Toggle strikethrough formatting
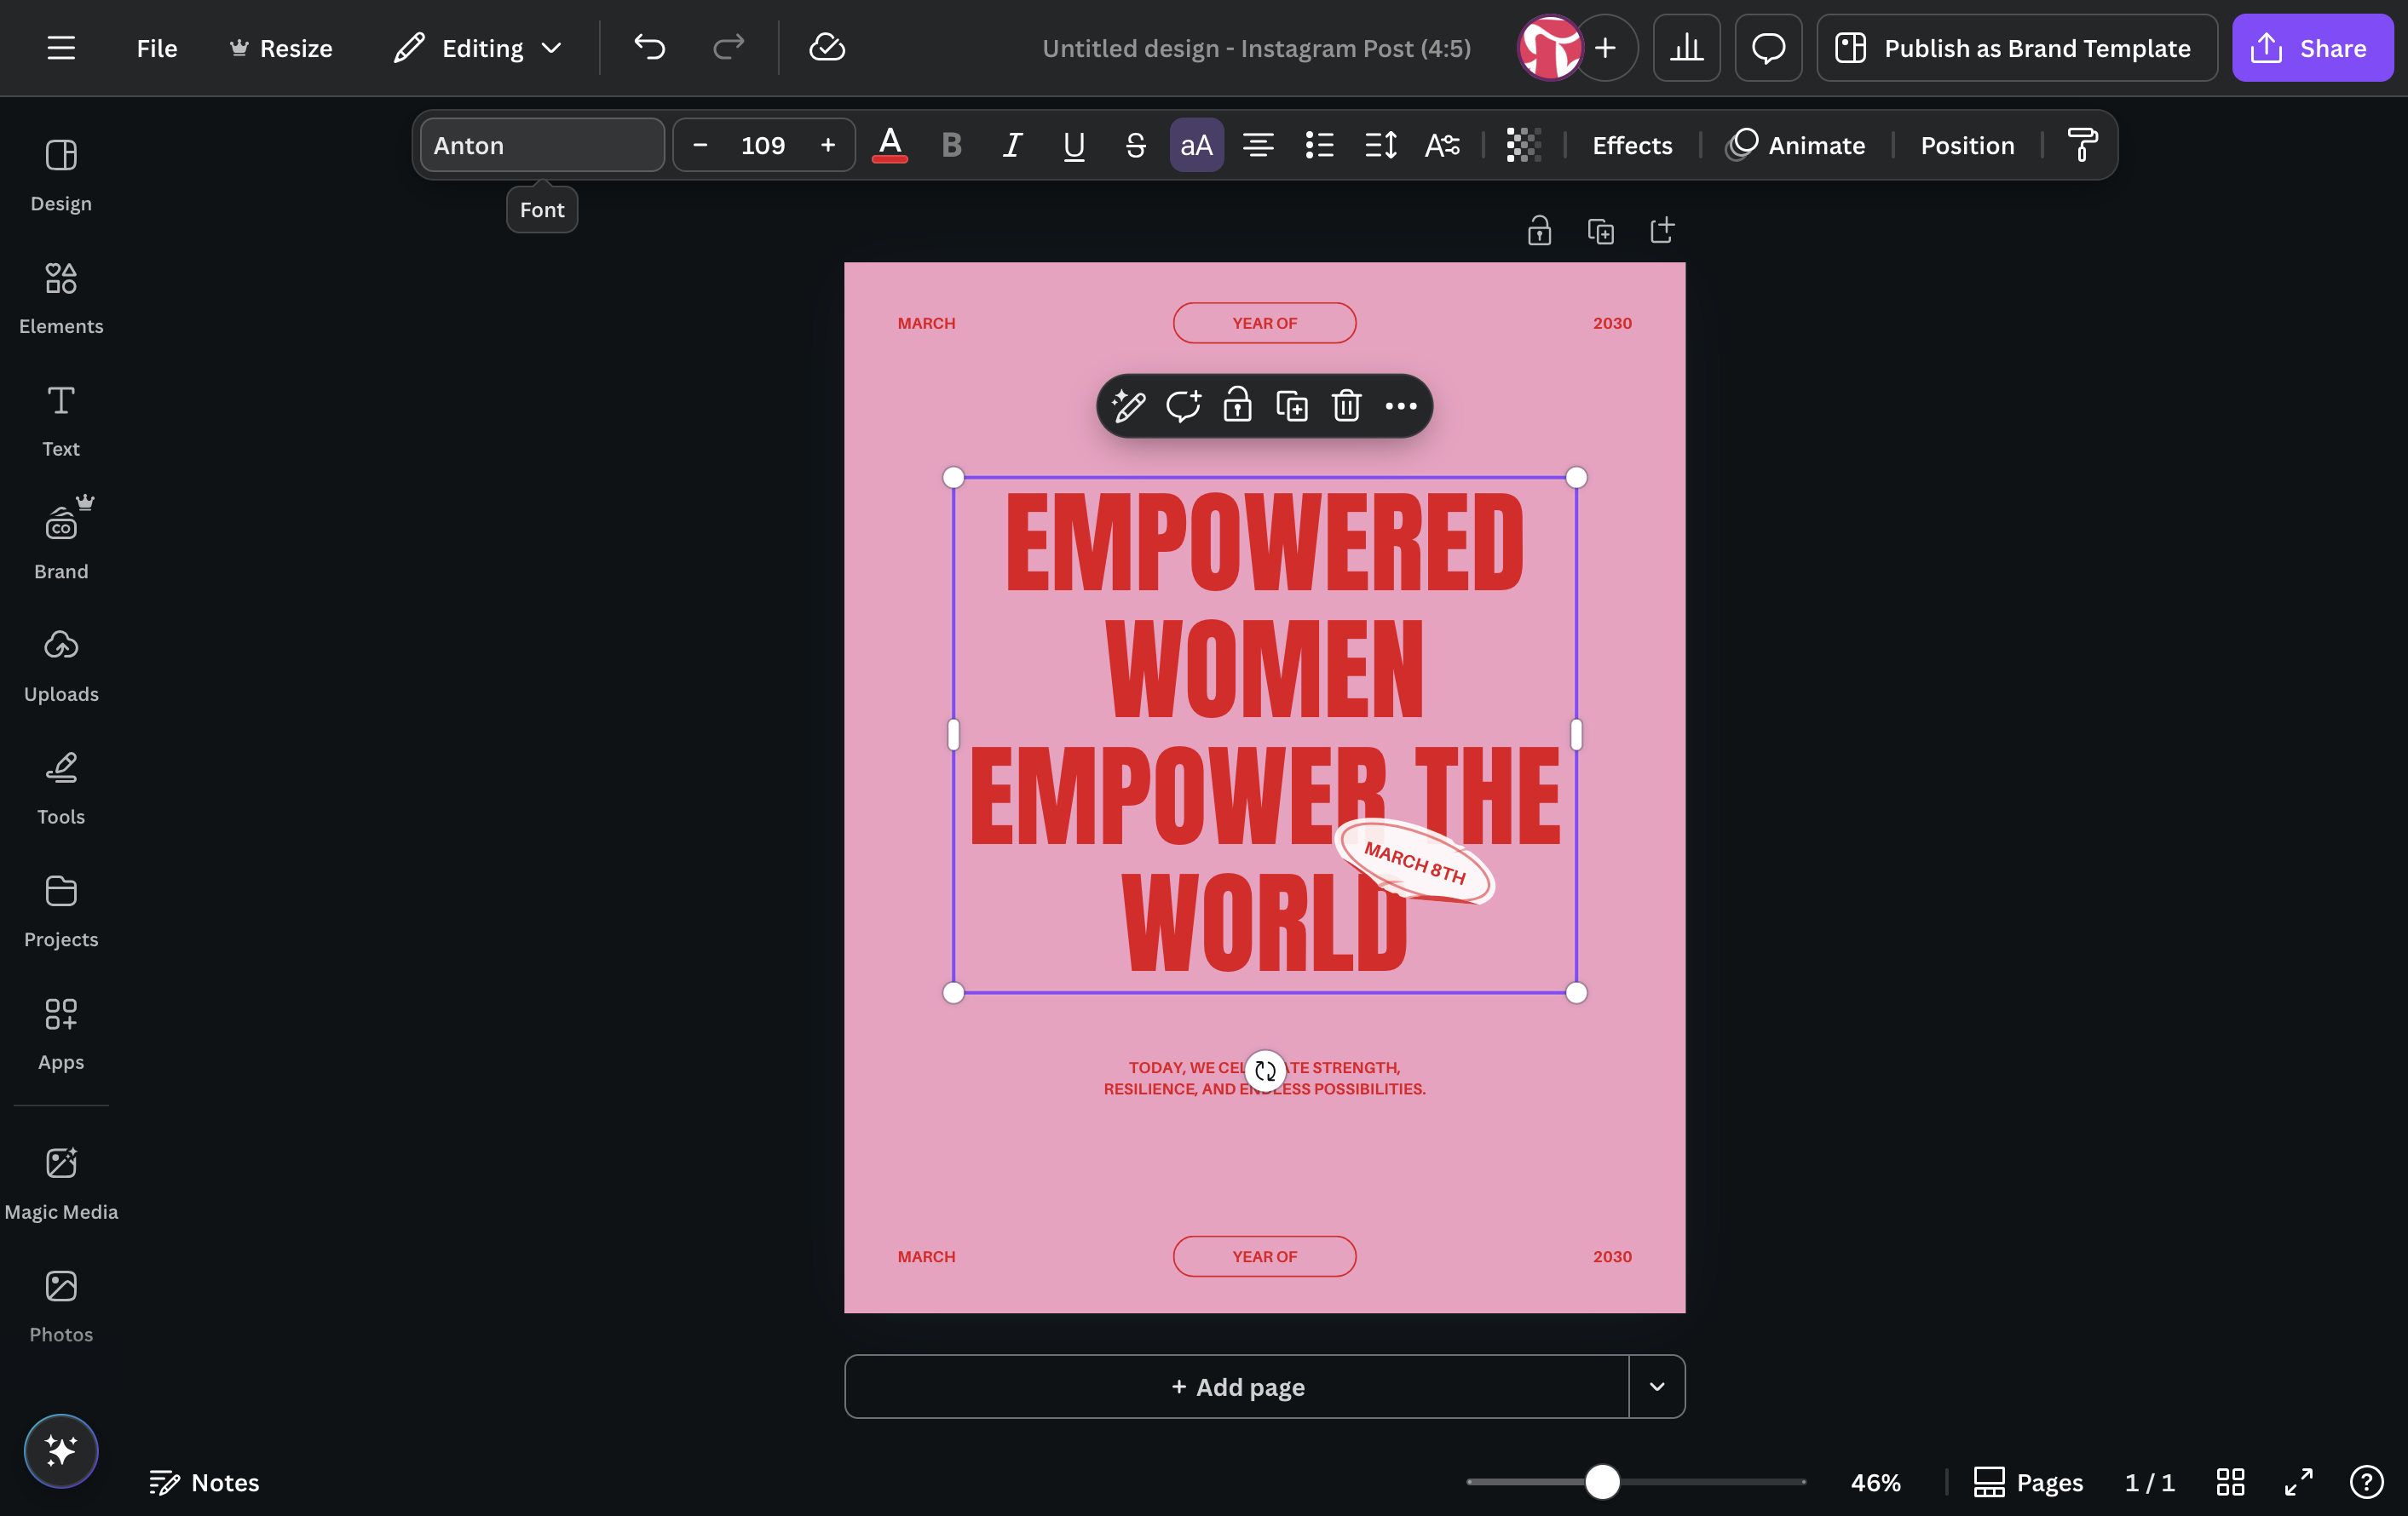Image resolution: width=2408 pixels, height=1516 pixels. (1135, 145)
